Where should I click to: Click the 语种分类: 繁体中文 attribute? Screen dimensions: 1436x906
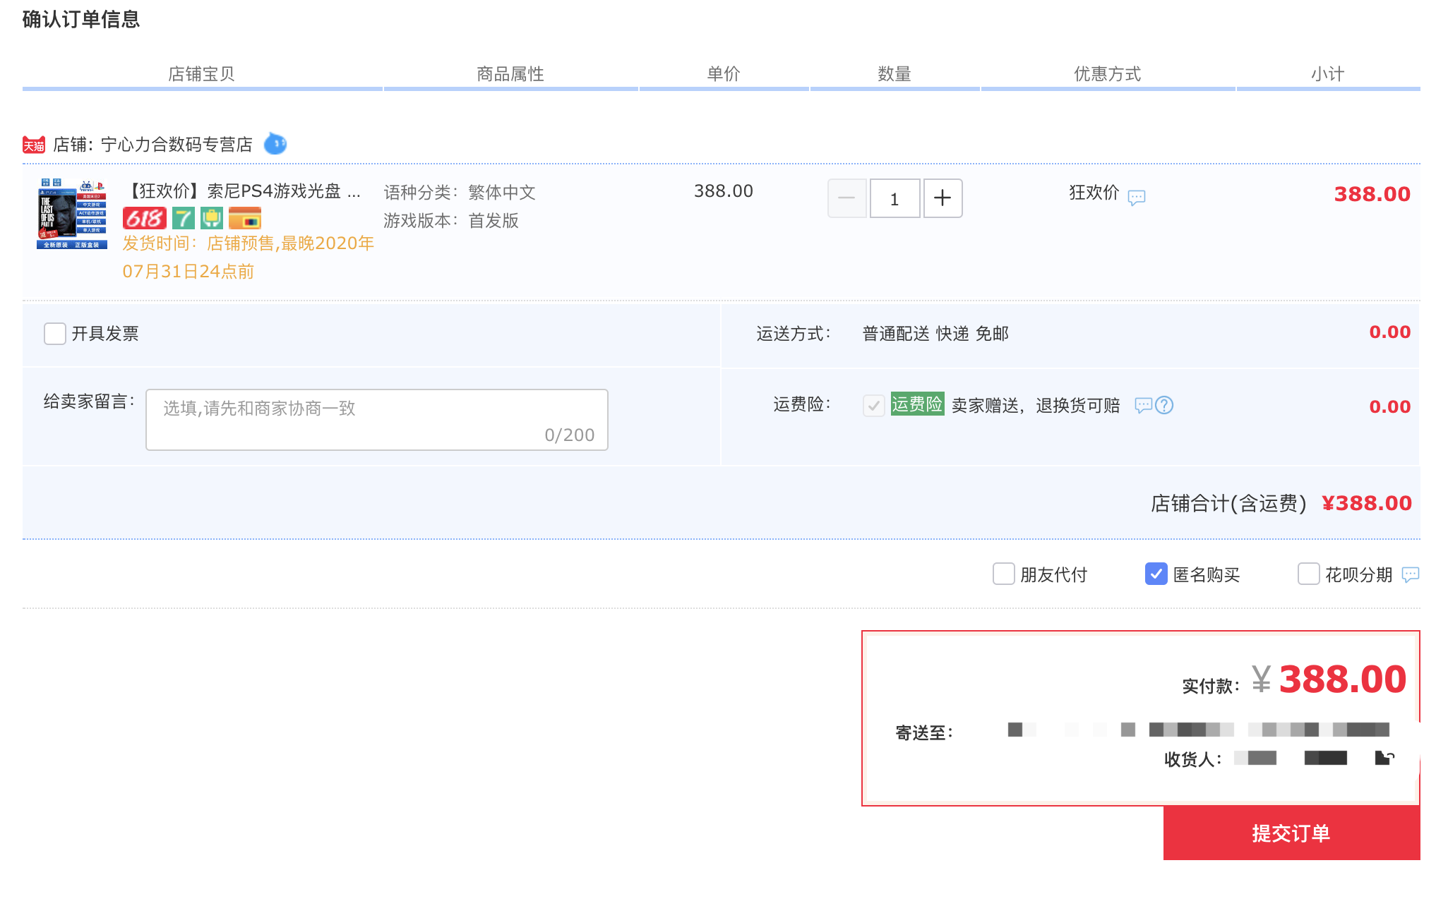[x=460, y=193]
